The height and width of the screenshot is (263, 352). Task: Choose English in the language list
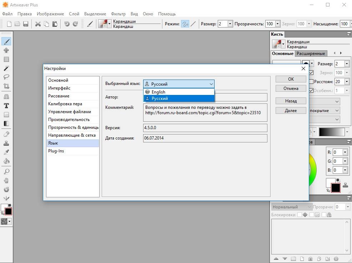(x=179, y=92)
